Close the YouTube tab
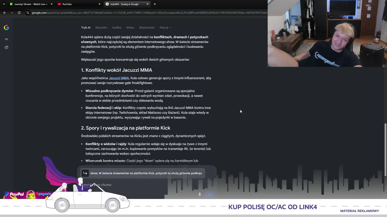 click(99, 4)
